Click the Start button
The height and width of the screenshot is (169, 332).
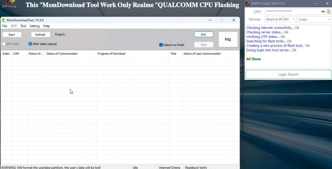pyautogui.click(x=12, y=35)
